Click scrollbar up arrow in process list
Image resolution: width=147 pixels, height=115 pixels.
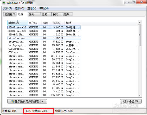point(140,22)
